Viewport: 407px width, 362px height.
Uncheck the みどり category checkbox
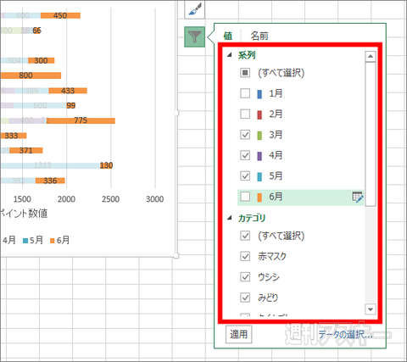(245, 298)
